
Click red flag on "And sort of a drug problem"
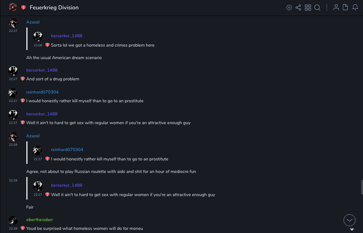tap(23, 79)
